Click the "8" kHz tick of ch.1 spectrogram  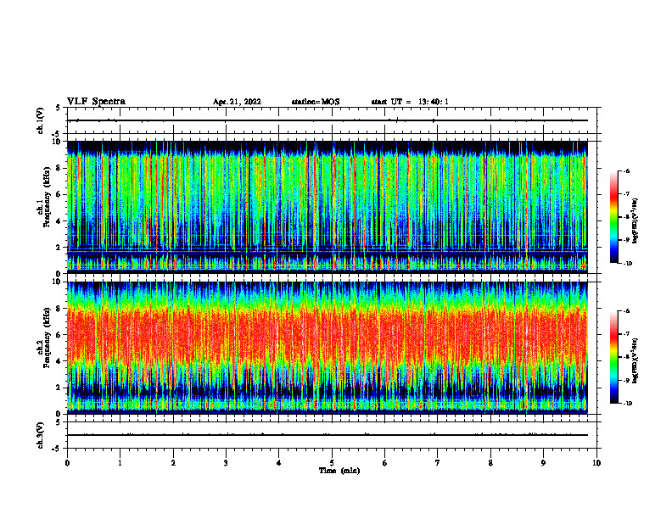[x=59, y=168]
